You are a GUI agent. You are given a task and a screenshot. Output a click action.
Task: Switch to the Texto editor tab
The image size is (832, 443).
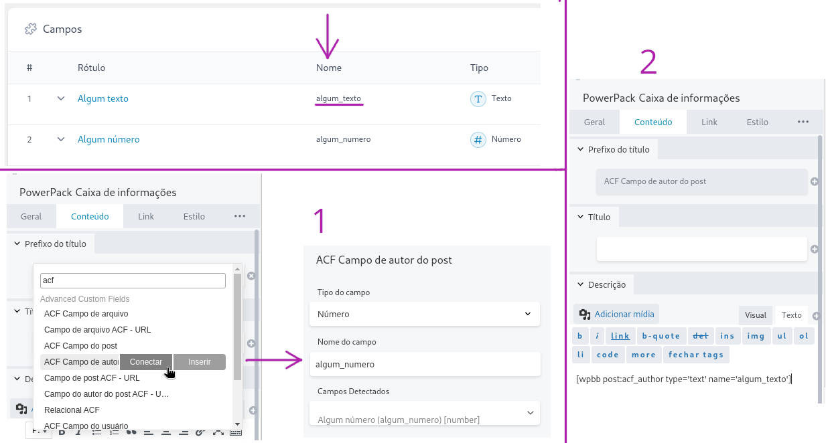[x=791, y=315]
